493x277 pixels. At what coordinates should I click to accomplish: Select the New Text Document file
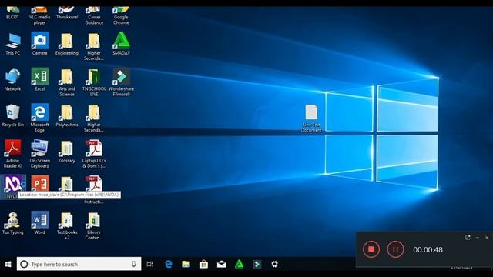(311, 118)
